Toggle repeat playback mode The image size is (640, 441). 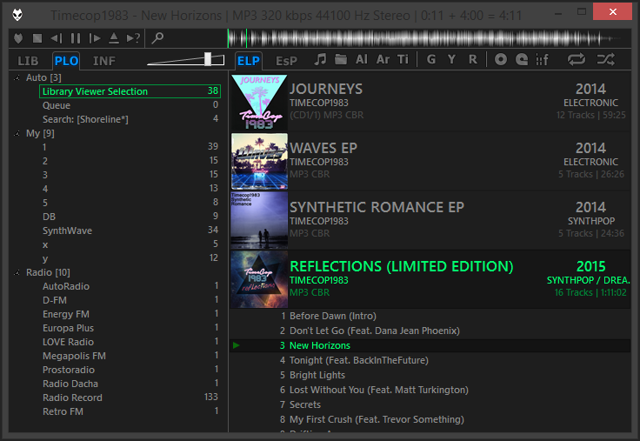577,60
